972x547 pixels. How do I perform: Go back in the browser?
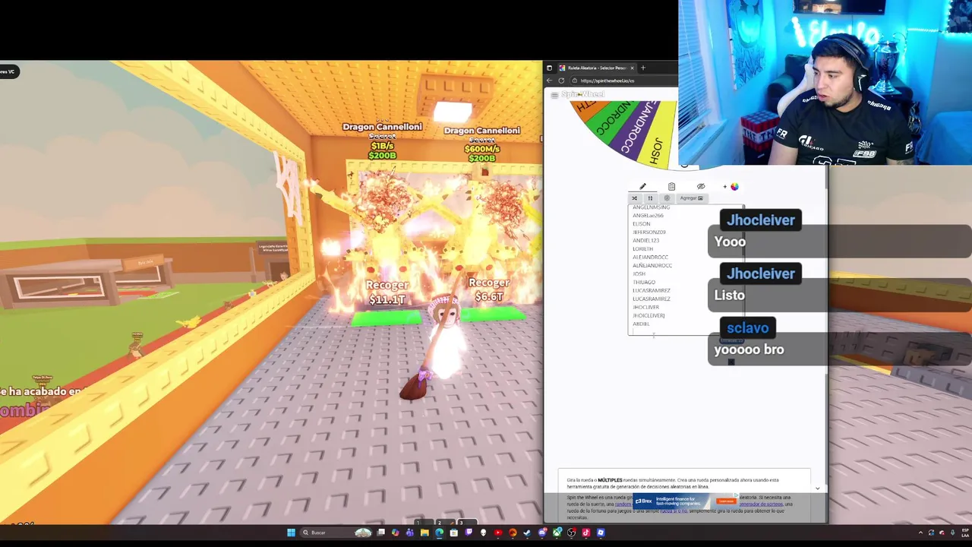pos(549,81)
